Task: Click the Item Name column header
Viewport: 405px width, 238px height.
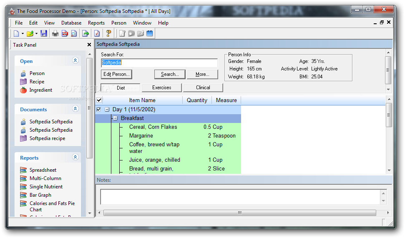Action: [142, 100]
